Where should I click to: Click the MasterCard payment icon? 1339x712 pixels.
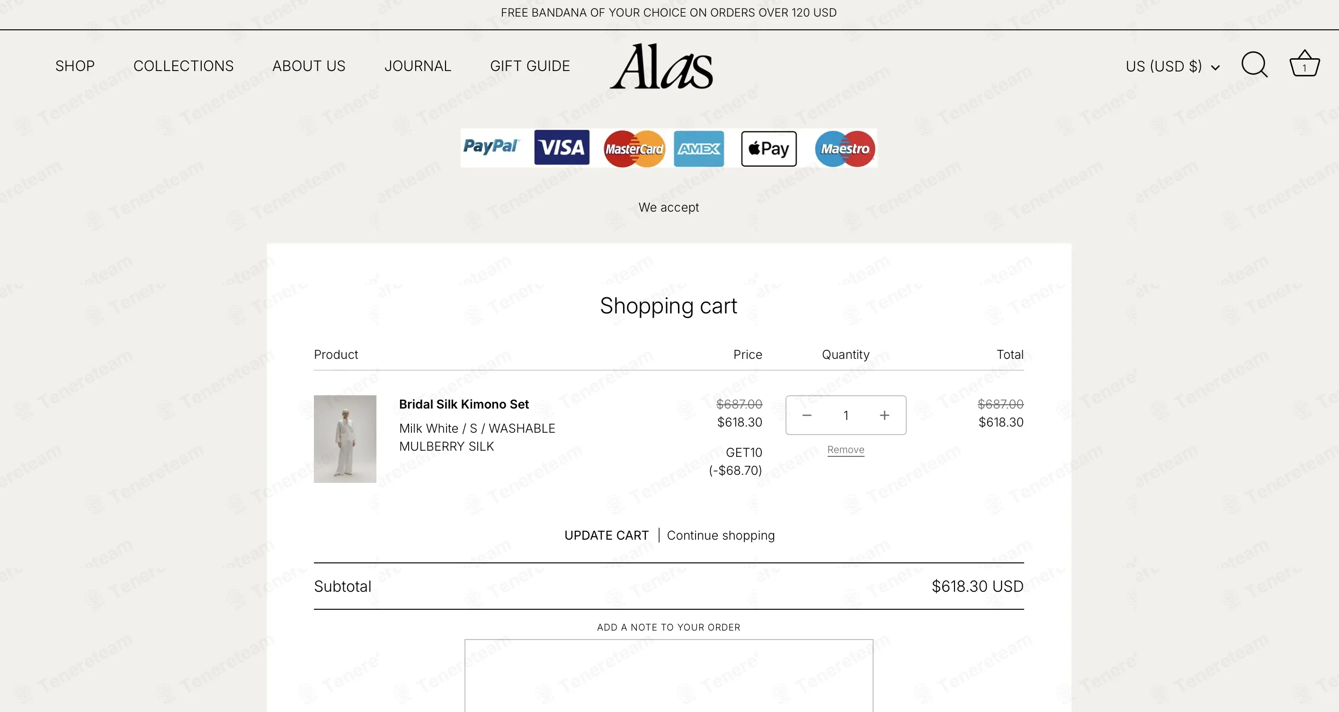point(634,149)
